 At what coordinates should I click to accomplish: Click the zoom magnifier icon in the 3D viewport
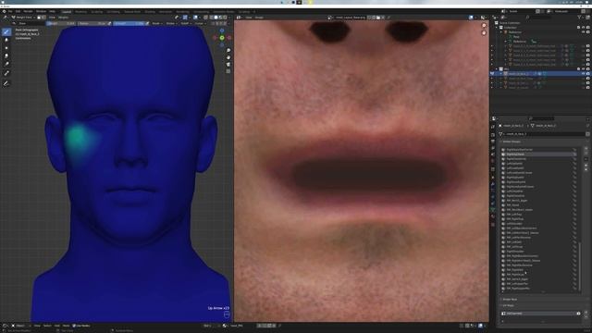(228, 50)
